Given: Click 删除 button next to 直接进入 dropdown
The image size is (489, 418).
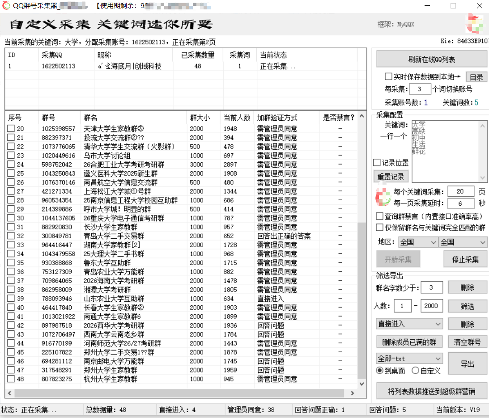Looking at the screenshot, I should coord(467,324).
